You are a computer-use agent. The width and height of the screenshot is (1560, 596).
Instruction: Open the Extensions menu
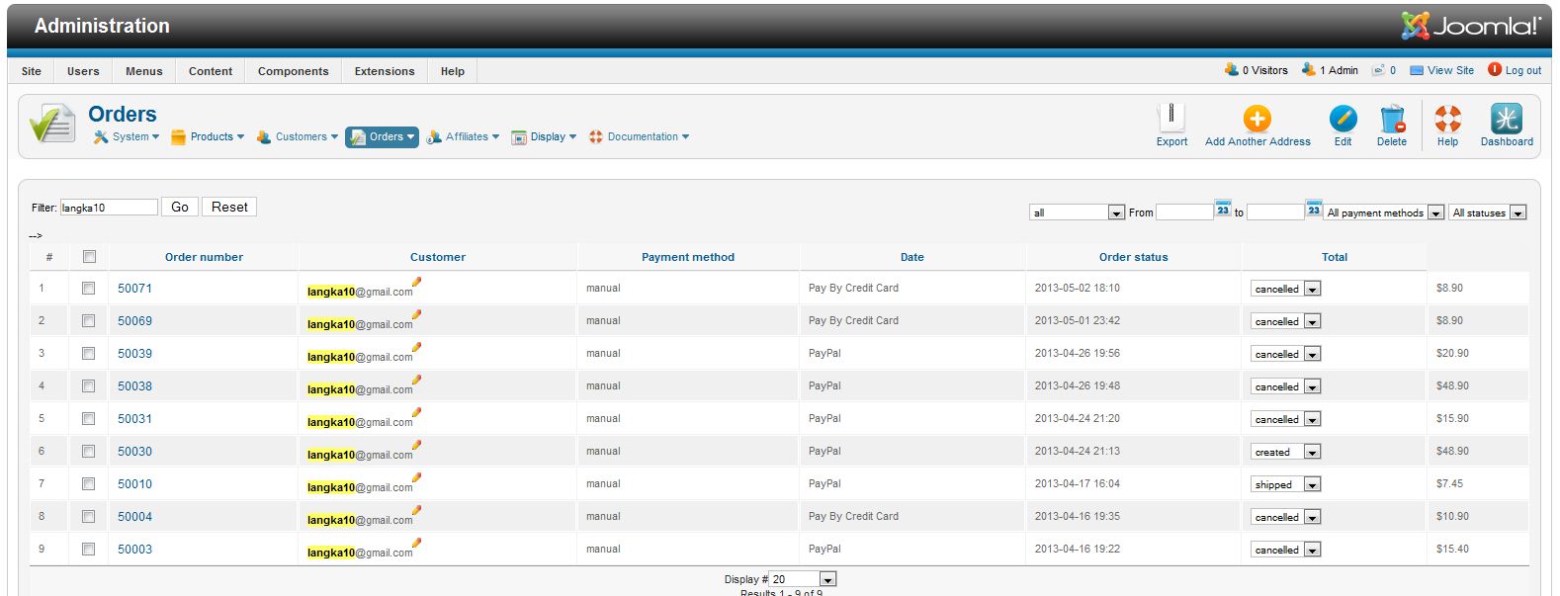(385, 71)
